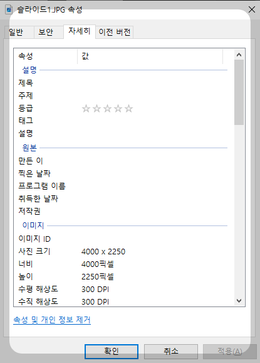Click the 높이 property label
This screenshot has width=260, height=363.
[x=26, y=277]
